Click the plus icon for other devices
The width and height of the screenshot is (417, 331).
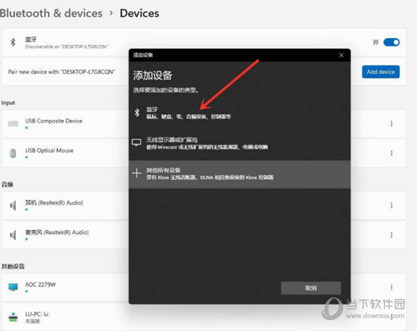136,173
